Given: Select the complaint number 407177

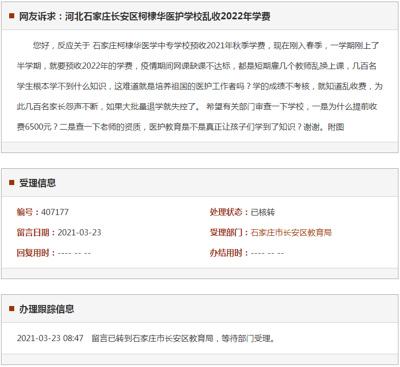Looking at the screenshot, I should tap(55, 212).
